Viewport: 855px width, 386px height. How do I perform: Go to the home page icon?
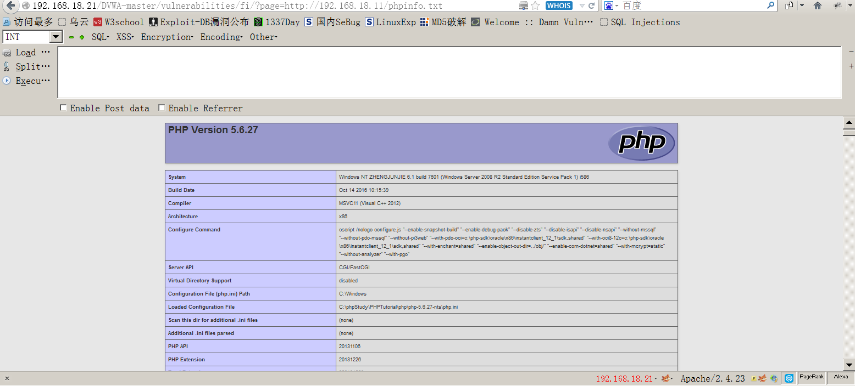(x=818, y=5)
